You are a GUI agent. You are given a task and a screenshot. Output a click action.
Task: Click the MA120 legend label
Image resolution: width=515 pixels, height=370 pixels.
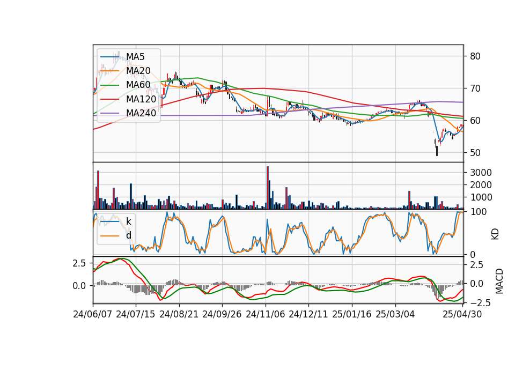[141, 99]
